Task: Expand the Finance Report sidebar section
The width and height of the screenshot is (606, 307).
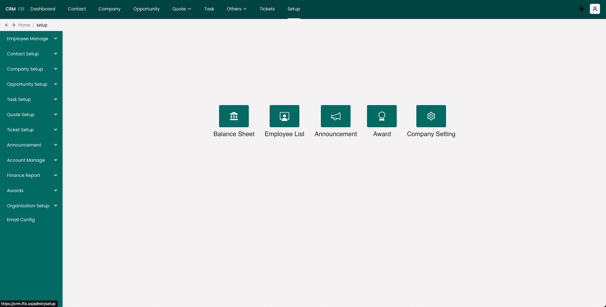Action: pos(31,175)
